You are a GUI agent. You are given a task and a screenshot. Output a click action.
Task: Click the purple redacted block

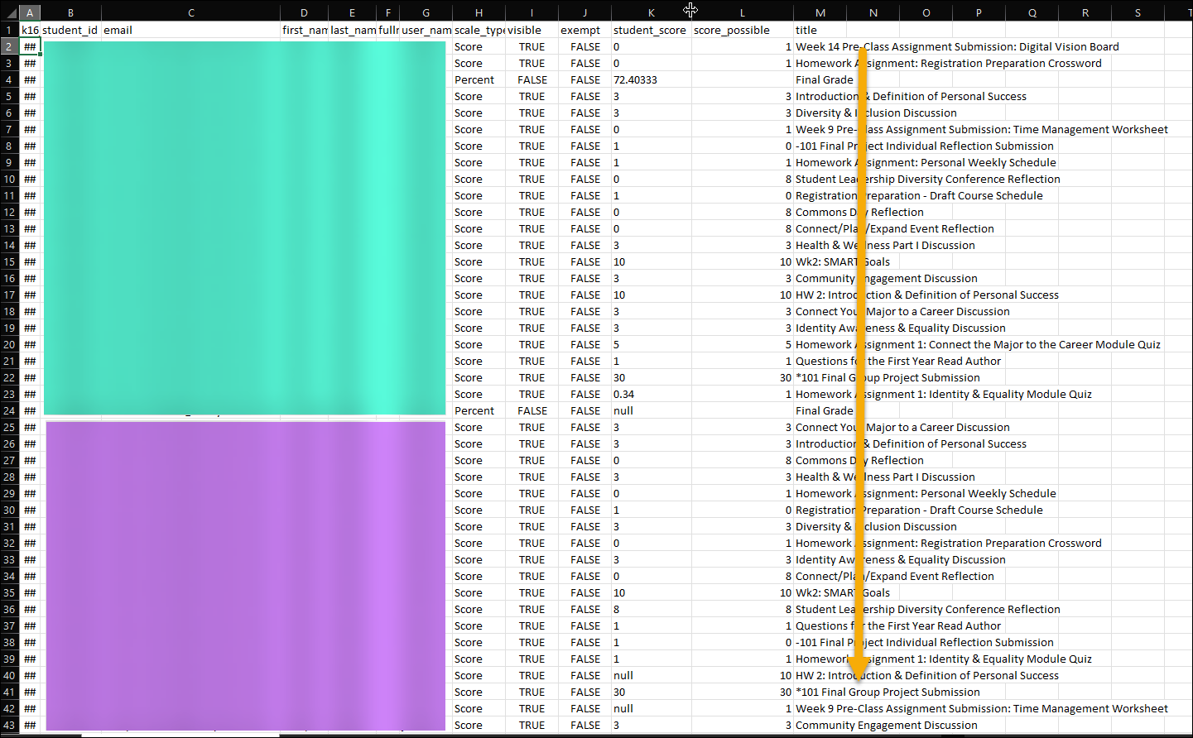pyautogui.click(x=246, y=576)
